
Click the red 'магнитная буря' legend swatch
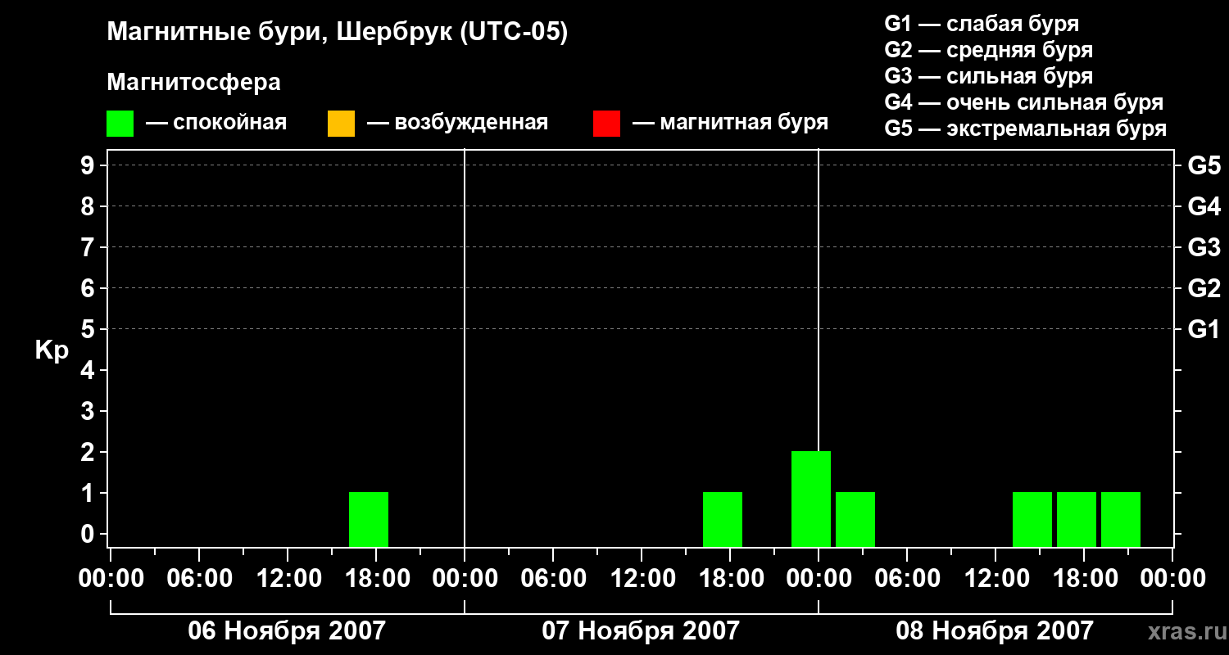[x=606, y=123]
